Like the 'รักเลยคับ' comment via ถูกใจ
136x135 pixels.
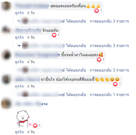coord(19,37)
